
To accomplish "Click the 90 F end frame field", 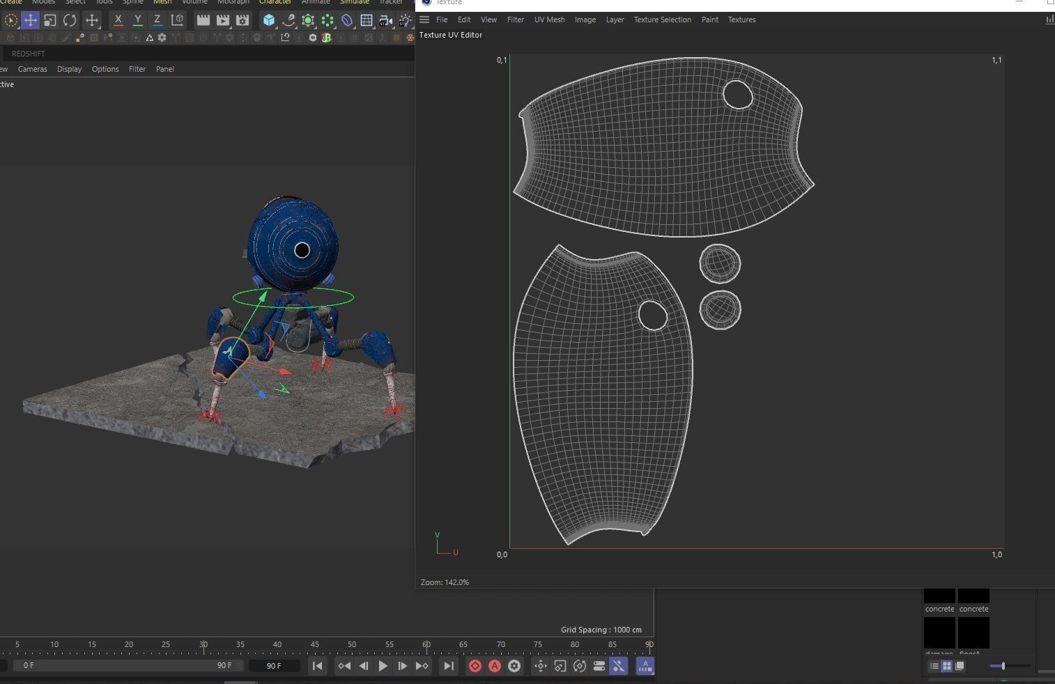I will pyautogui.click(x=275, y=666).
